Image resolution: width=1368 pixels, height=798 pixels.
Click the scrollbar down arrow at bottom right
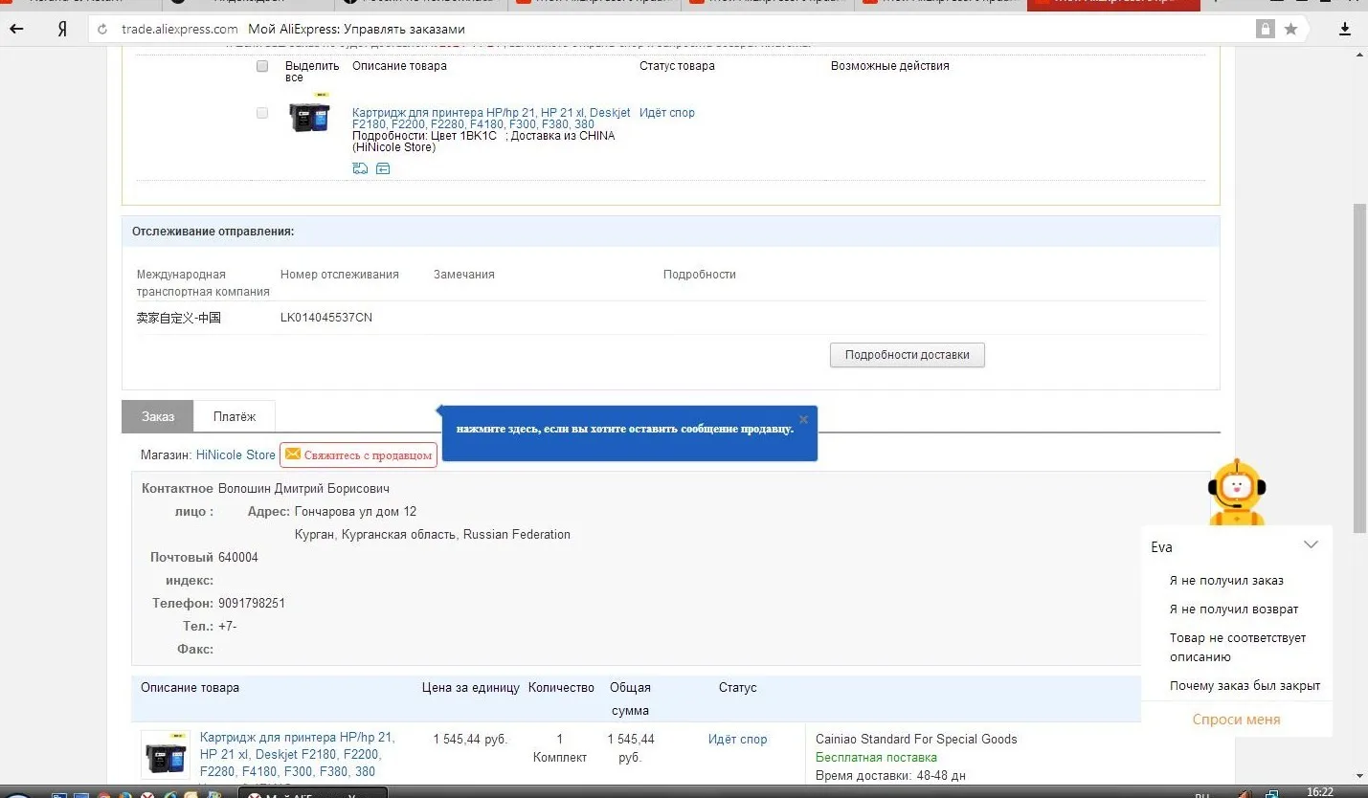(1359, 776)
